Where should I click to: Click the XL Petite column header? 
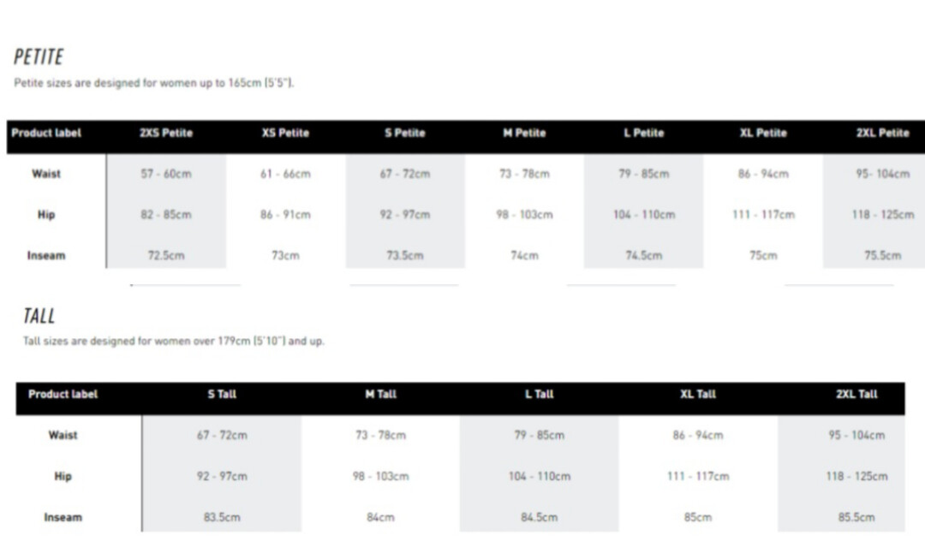click(763, 134)
